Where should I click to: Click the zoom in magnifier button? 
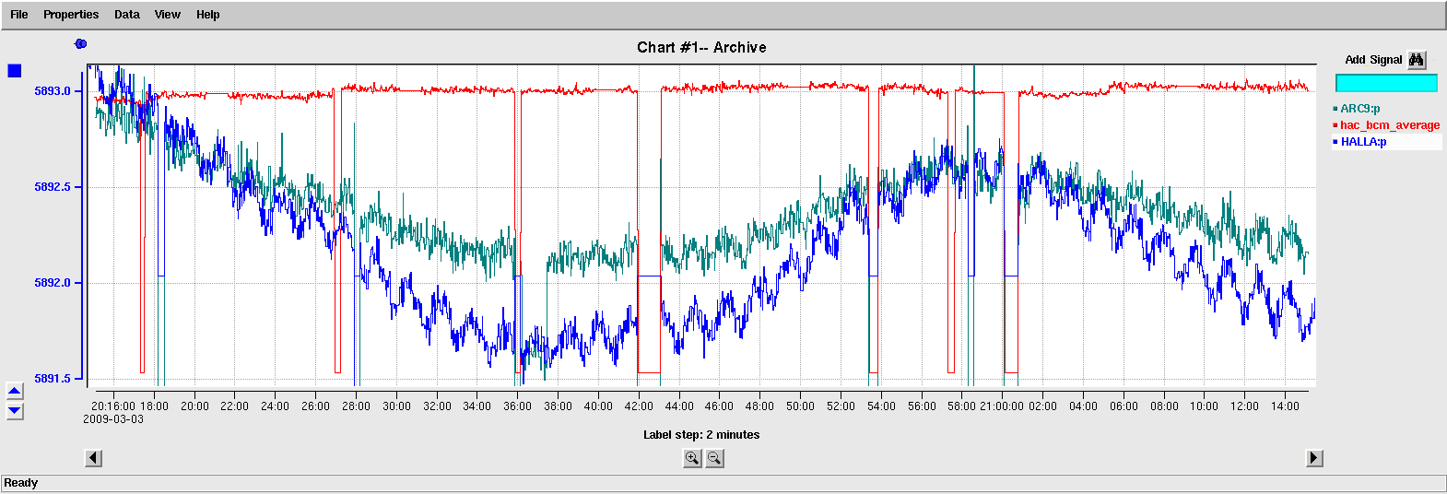pyautogui.click(x=692, y=458)
